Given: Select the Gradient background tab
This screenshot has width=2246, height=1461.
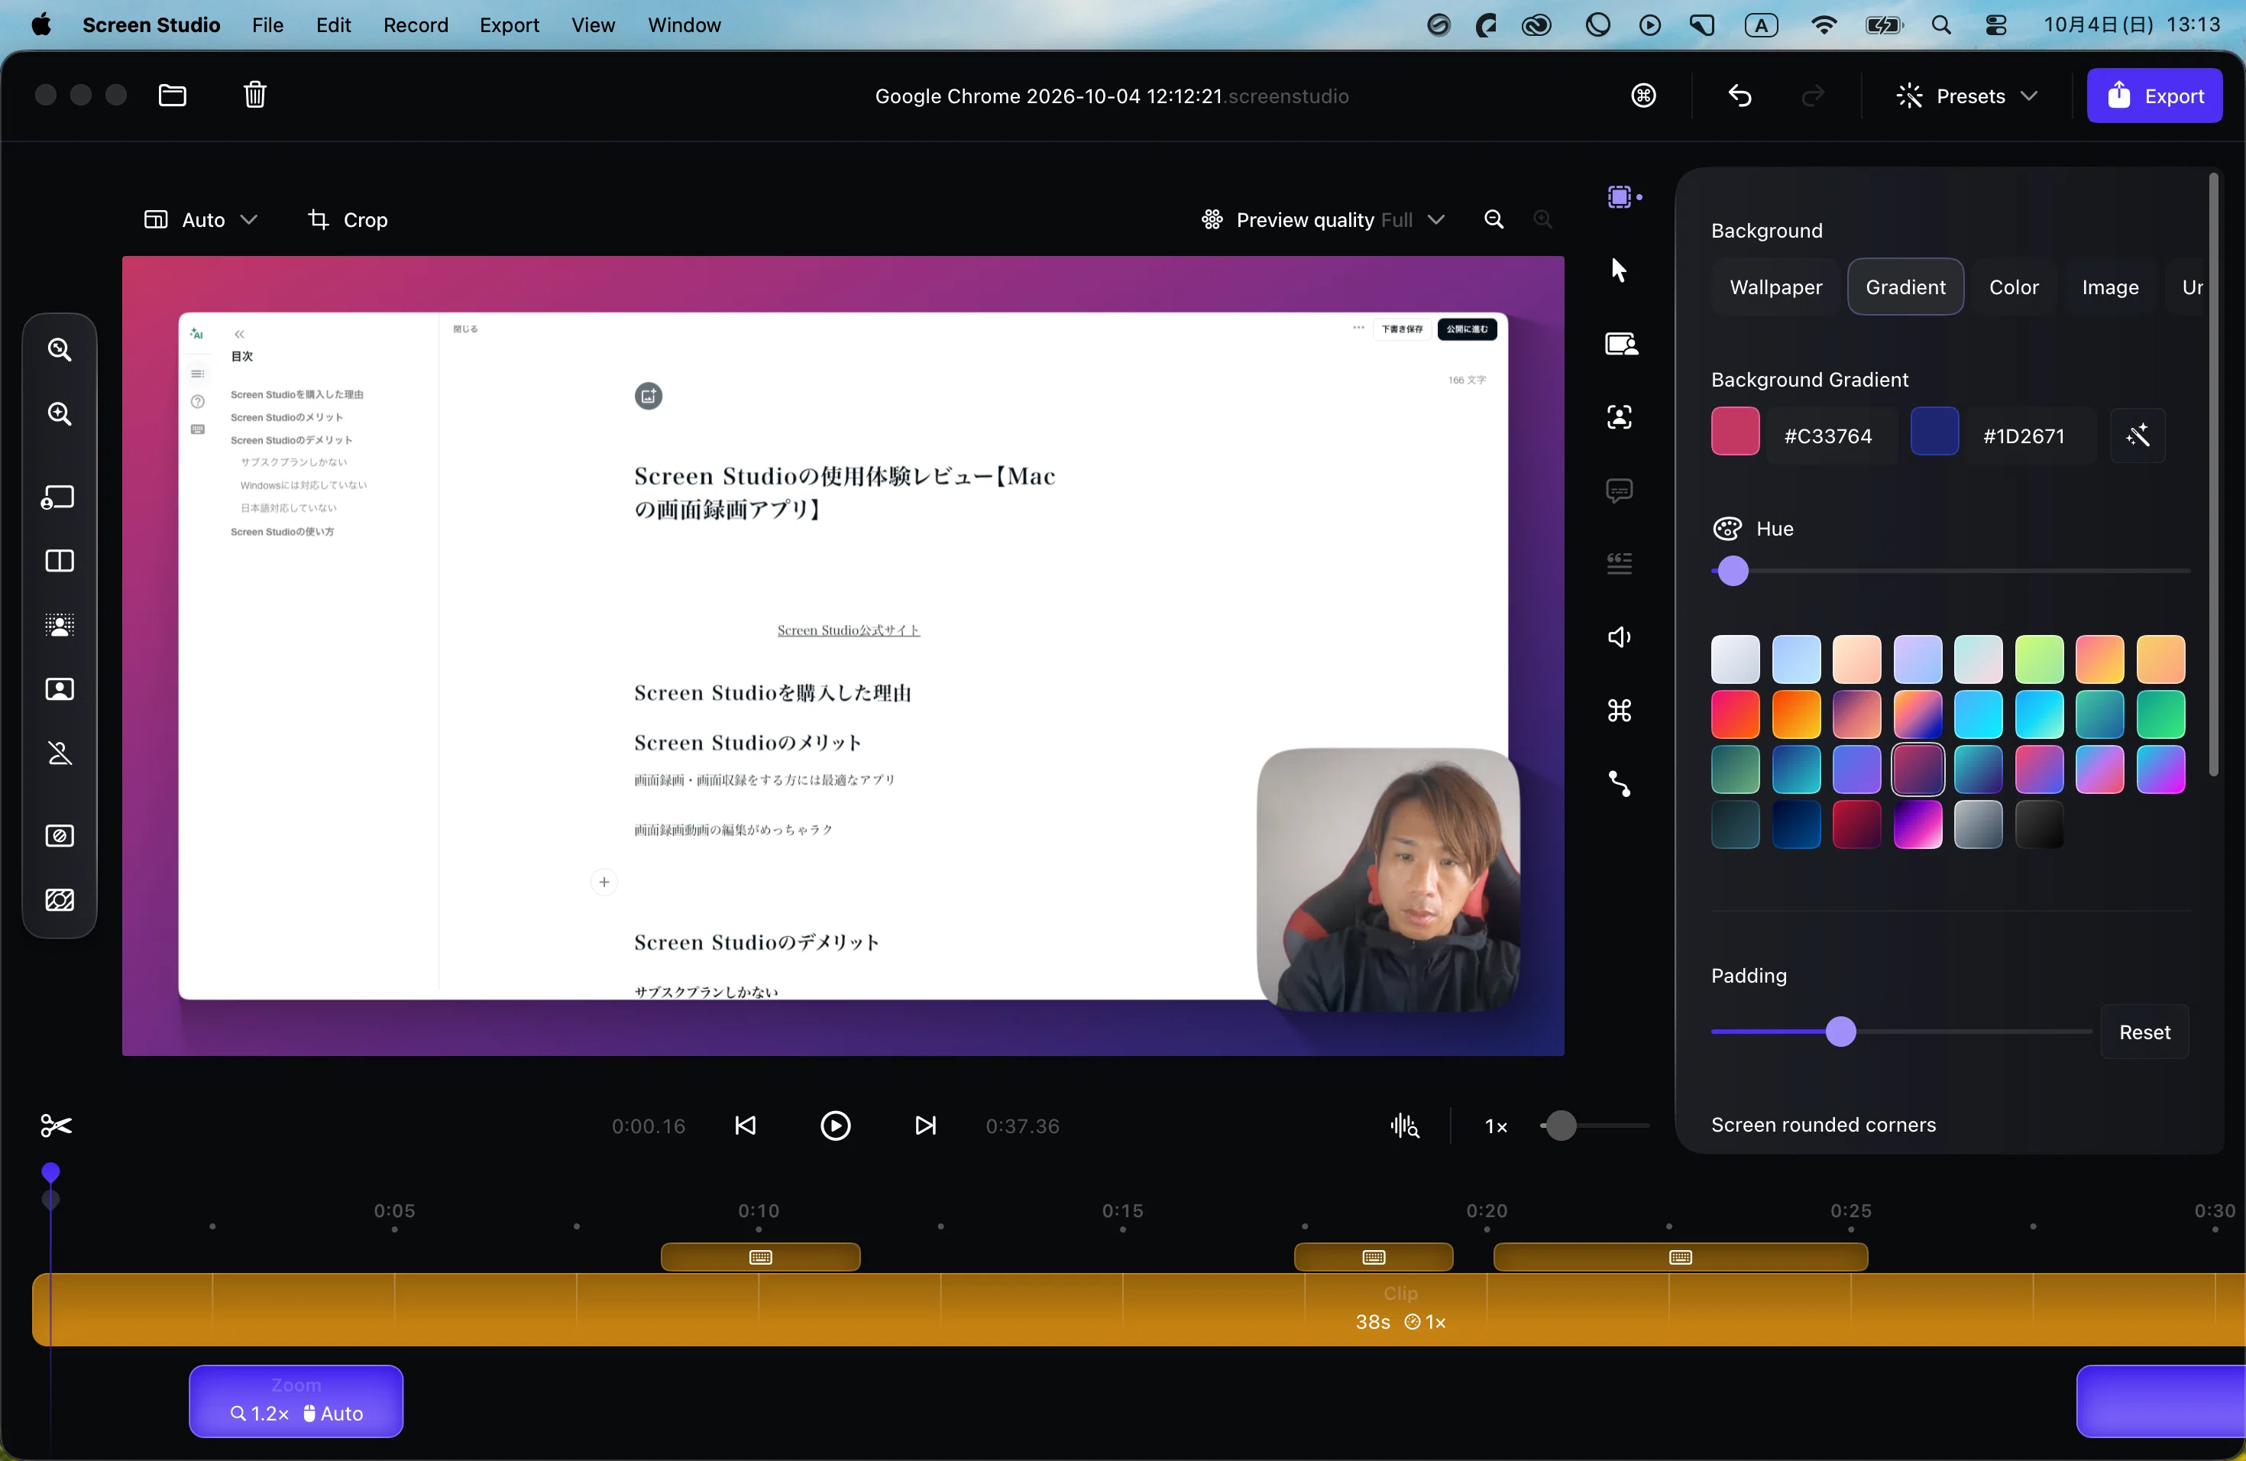Looking at the screenshot, I should (1905, 287).
